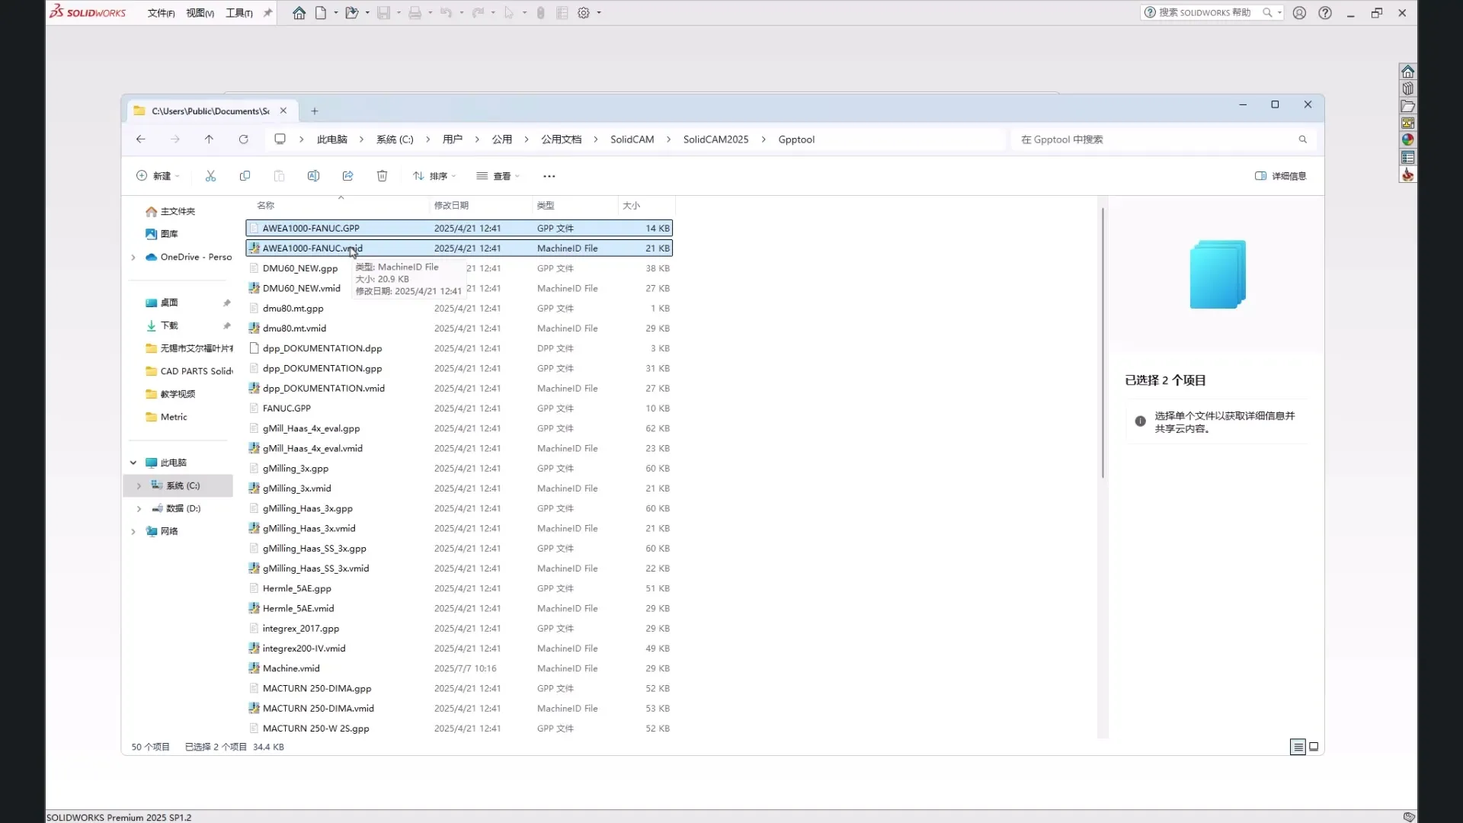The height and width of the screenshot is (823, 1463).
Task: Open the 查看 view dropdown
Action: point(498,176)
